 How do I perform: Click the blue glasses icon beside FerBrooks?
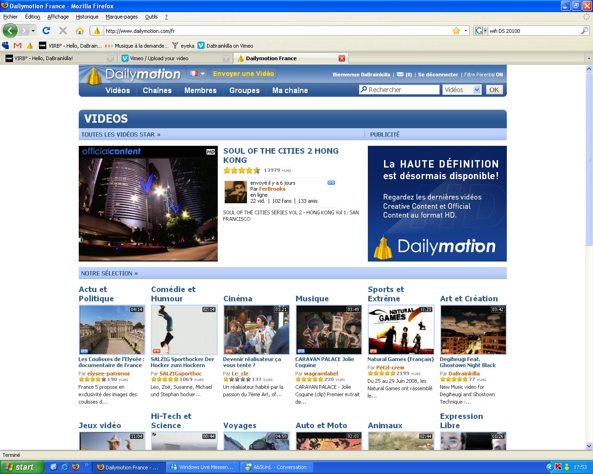click(x=331, y=183)
